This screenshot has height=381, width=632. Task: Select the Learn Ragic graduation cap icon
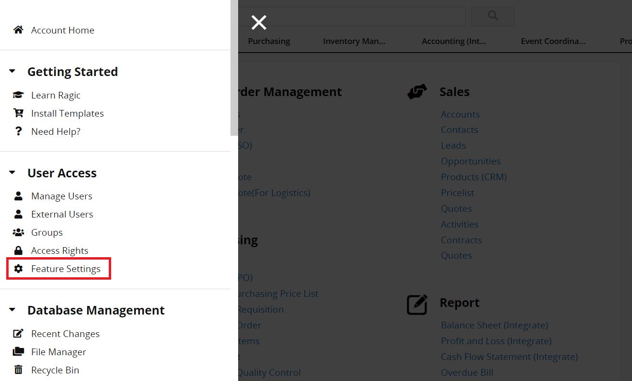click(x=18, y=95)
